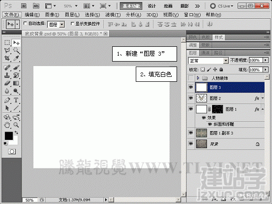This screenshot has width=272, height=204.
Task: Open the 滤镜(T) menu
Action: click(113, 15)
